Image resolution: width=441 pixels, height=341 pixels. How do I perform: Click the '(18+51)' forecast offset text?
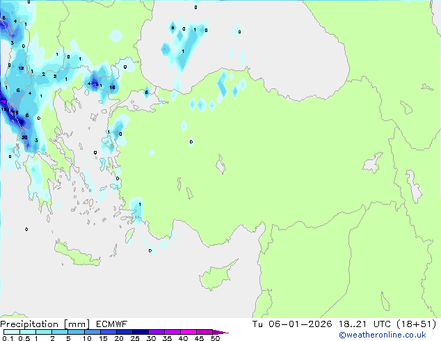point(417,324)
